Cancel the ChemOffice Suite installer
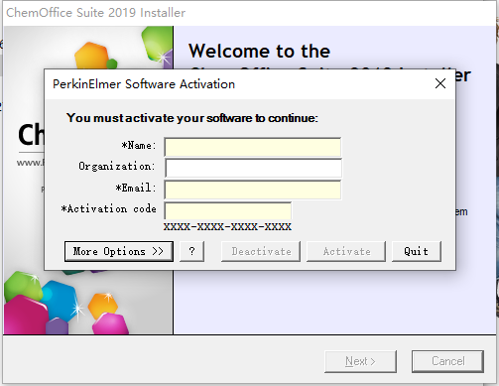The image size is (499, 386). [448, 361]
